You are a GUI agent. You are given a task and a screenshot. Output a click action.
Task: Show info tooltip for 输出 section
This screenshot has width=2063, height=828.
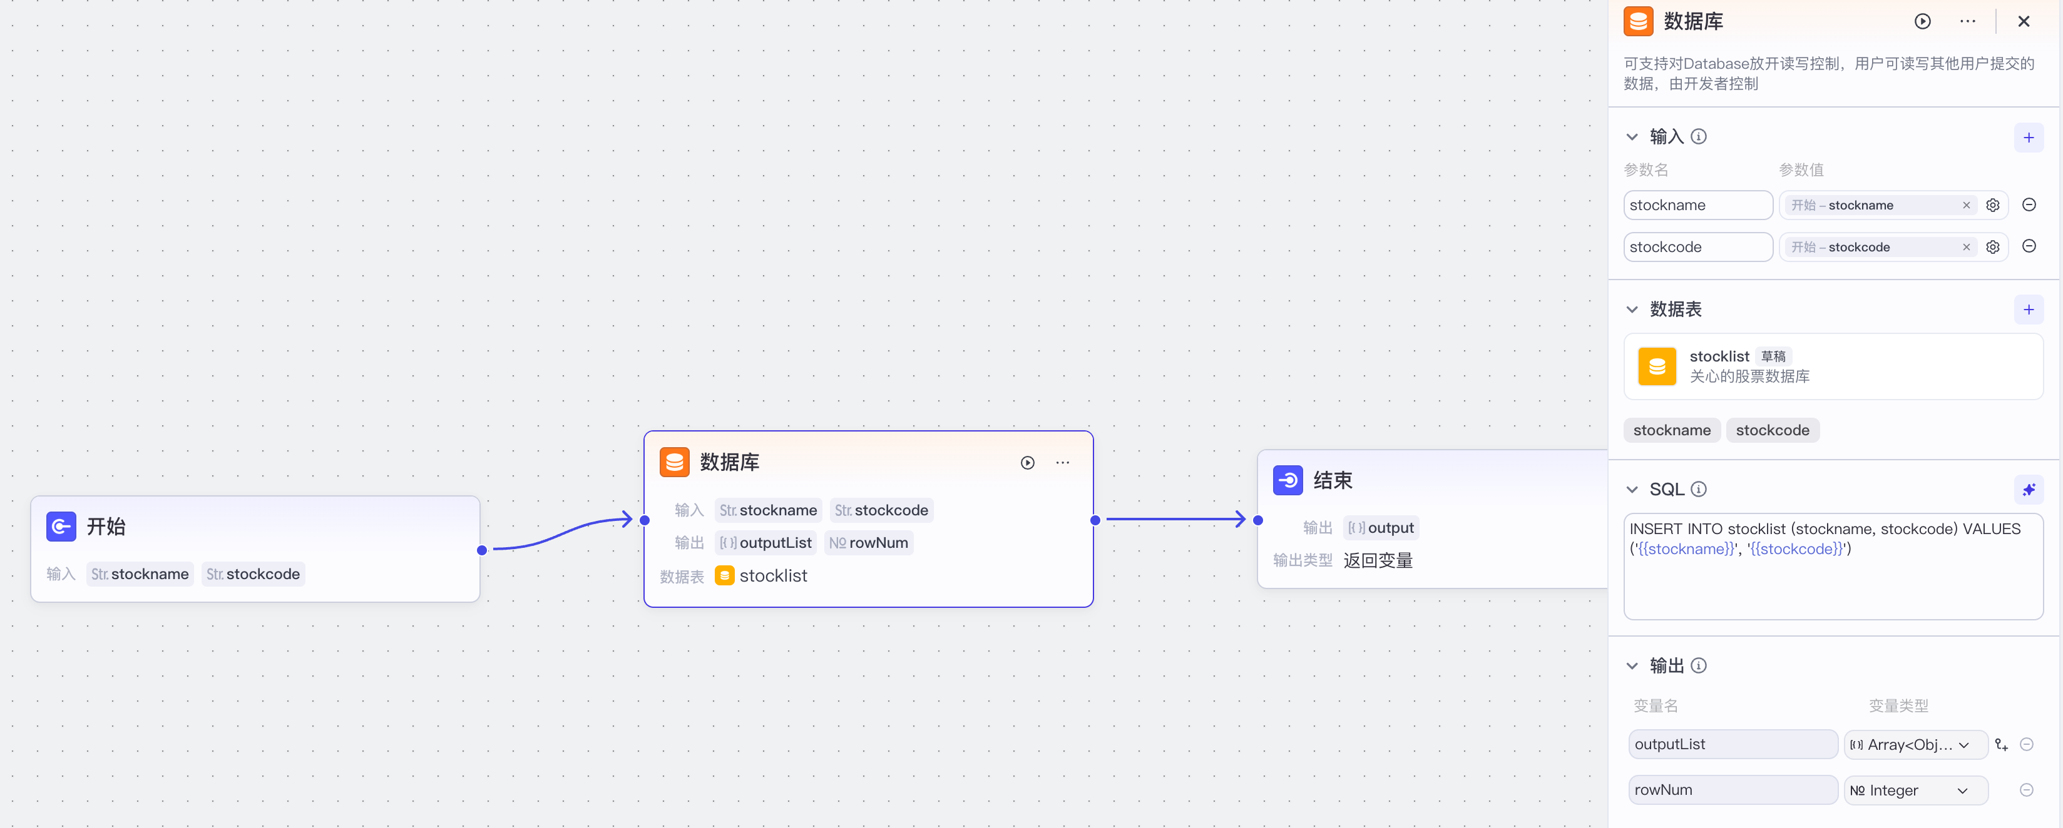click(x=1698, y=665)
